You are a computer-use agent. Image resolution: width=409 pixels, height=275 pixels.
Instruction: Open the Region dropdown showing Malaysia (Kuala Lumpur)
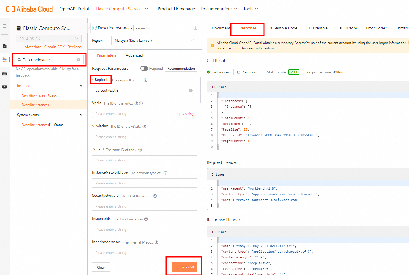click(154, 41)
